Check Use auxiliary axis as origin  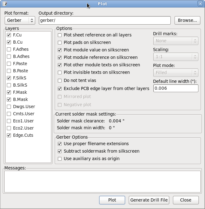tap(60, 159)
